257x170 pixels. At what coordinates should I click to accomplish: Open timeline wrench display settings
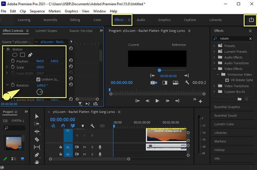click(x=92, y=126)
